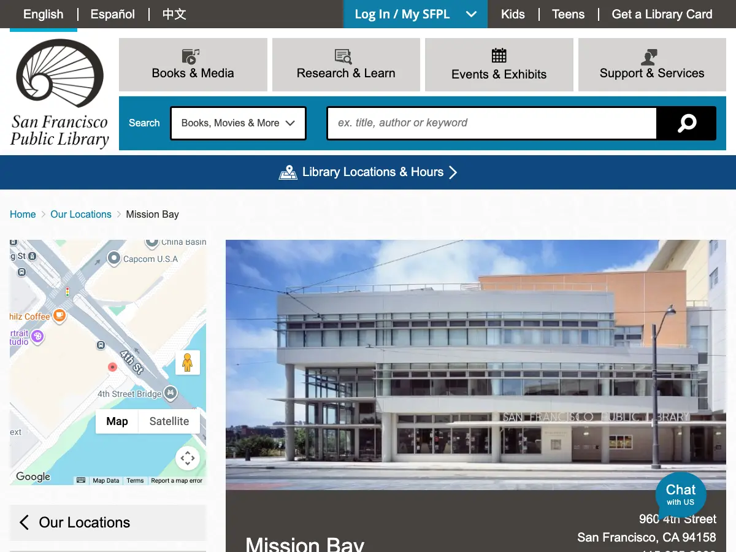The width and height of the screenshot is (736, 552).
Task: Click the Map Data label
Action: point(106,481)
